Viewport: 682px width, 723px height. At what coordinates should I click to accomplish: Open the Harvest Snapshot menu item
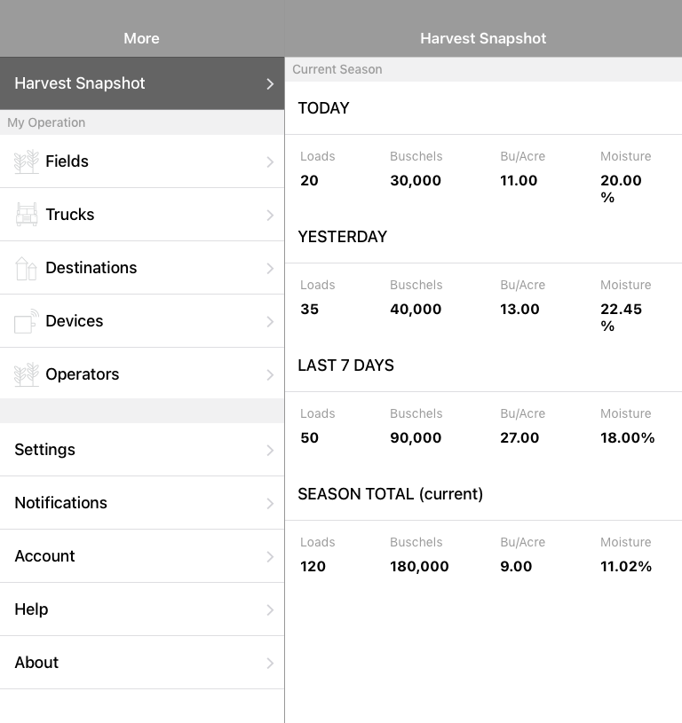142,83
